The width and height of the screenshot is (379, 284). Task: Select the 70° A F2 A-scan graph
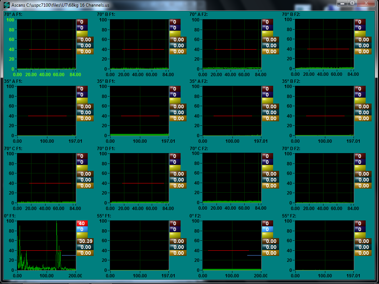232,44
